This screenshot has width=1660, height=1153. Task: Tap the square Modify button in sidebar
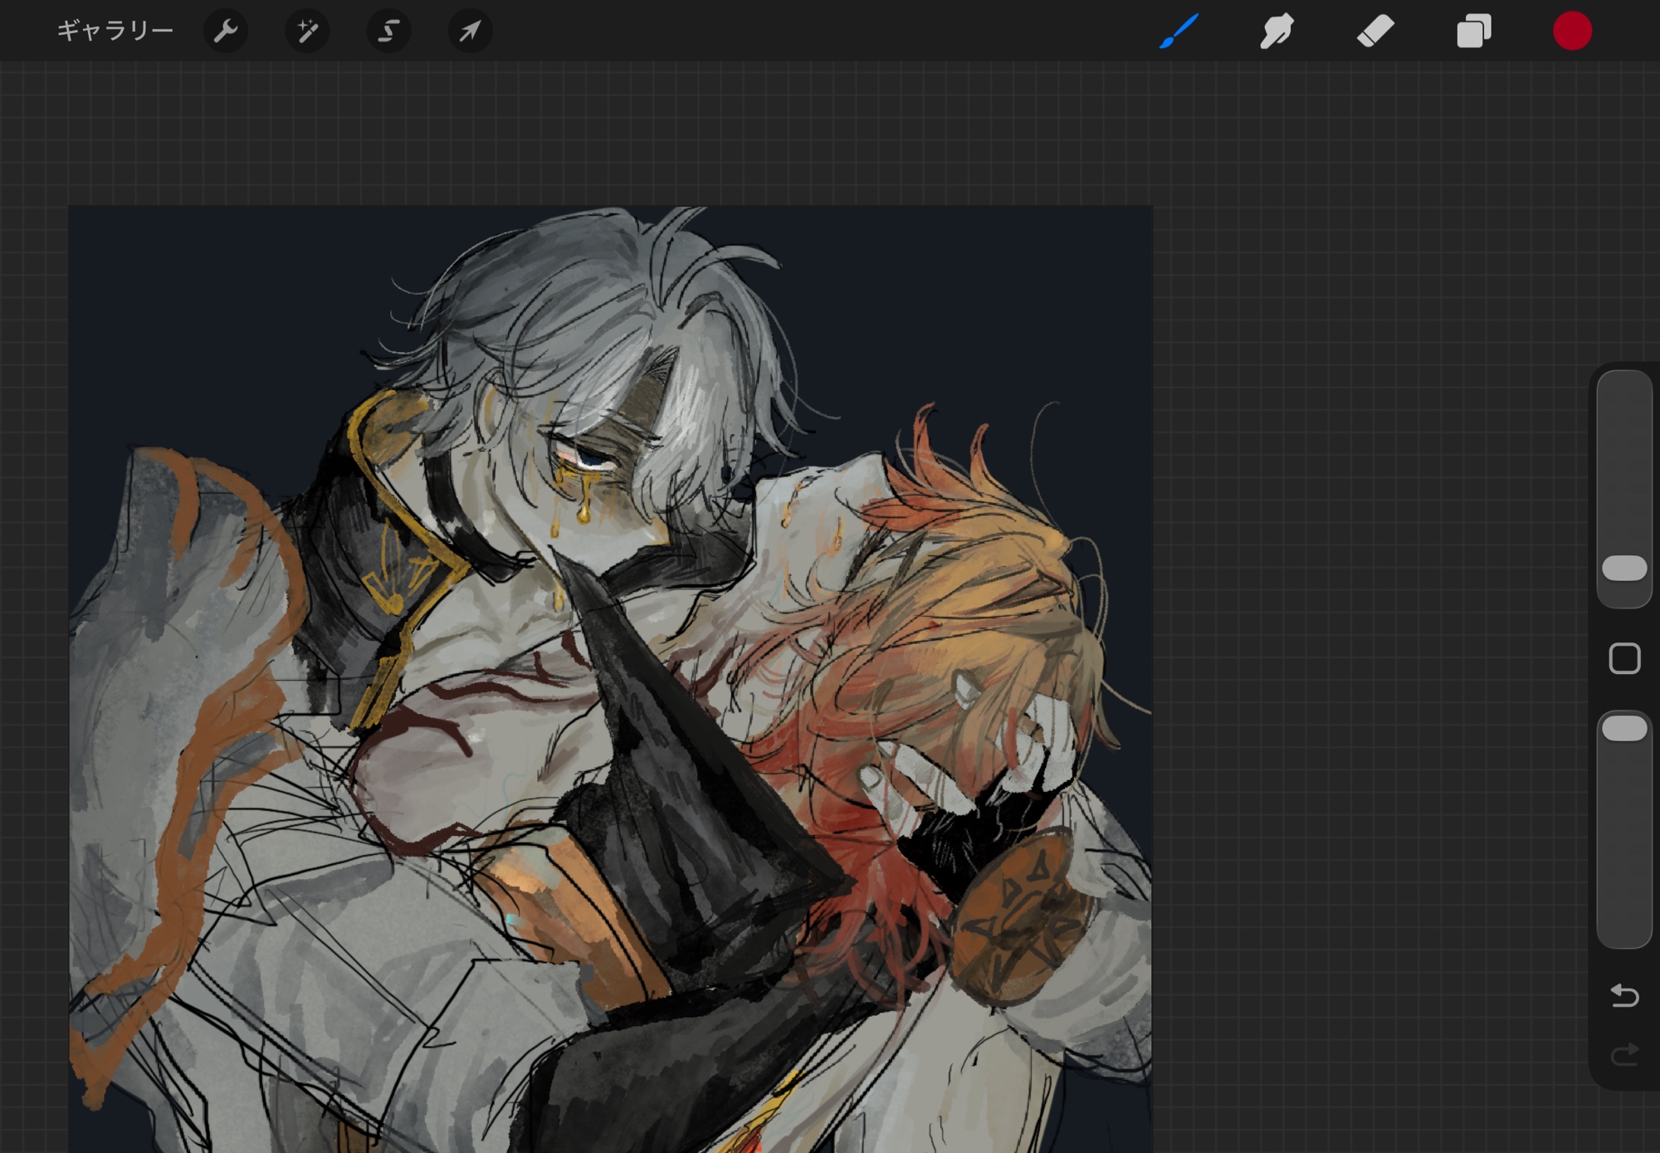[1624, 659]
